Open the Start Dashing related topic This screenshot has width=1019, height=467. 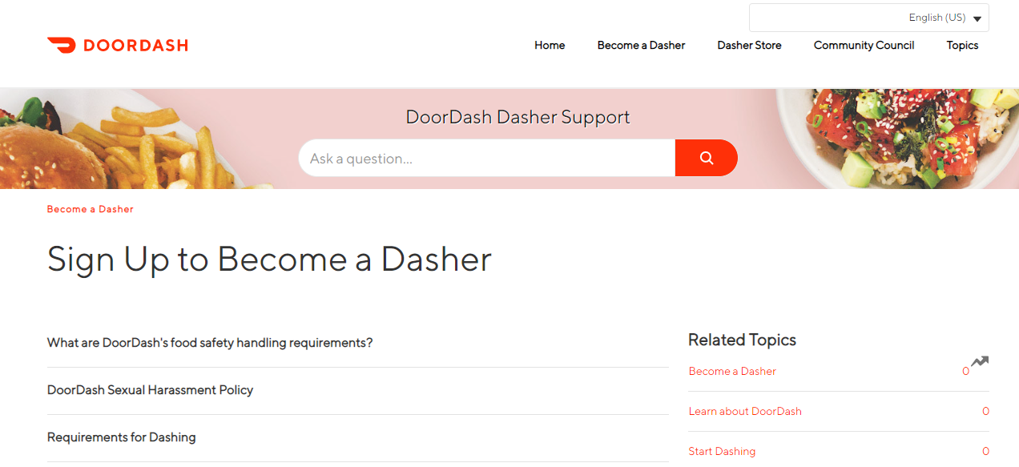tap(722, 451)
